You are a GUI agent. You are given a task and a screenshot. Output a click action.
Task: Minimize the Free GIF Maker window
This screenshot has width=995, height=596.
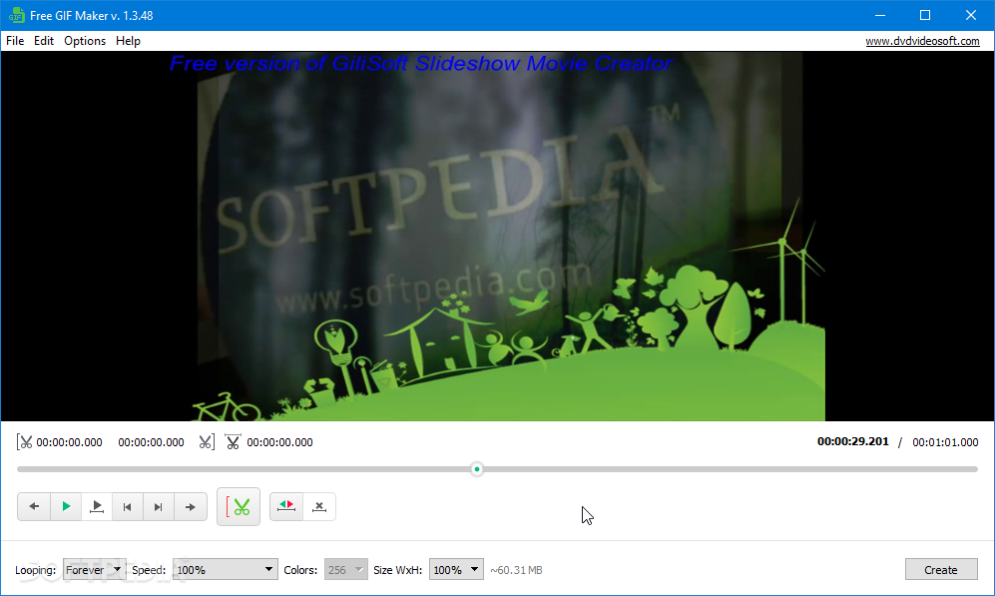879,15
